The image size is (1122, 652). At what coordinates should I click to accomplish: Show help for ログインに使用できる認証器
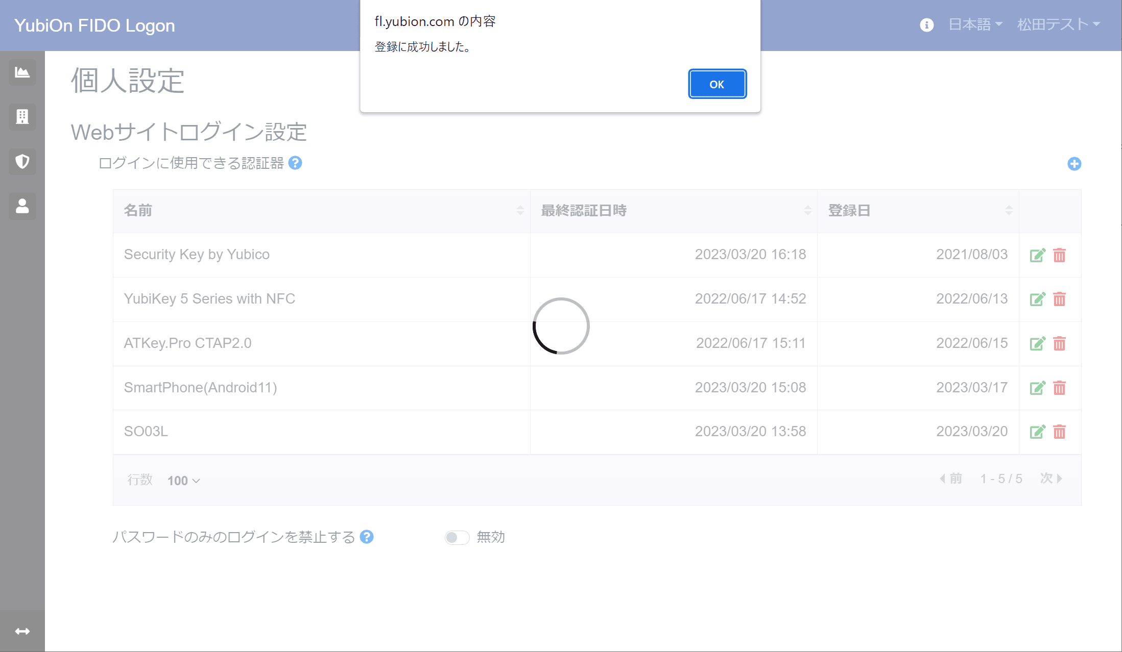coord(295,163)
